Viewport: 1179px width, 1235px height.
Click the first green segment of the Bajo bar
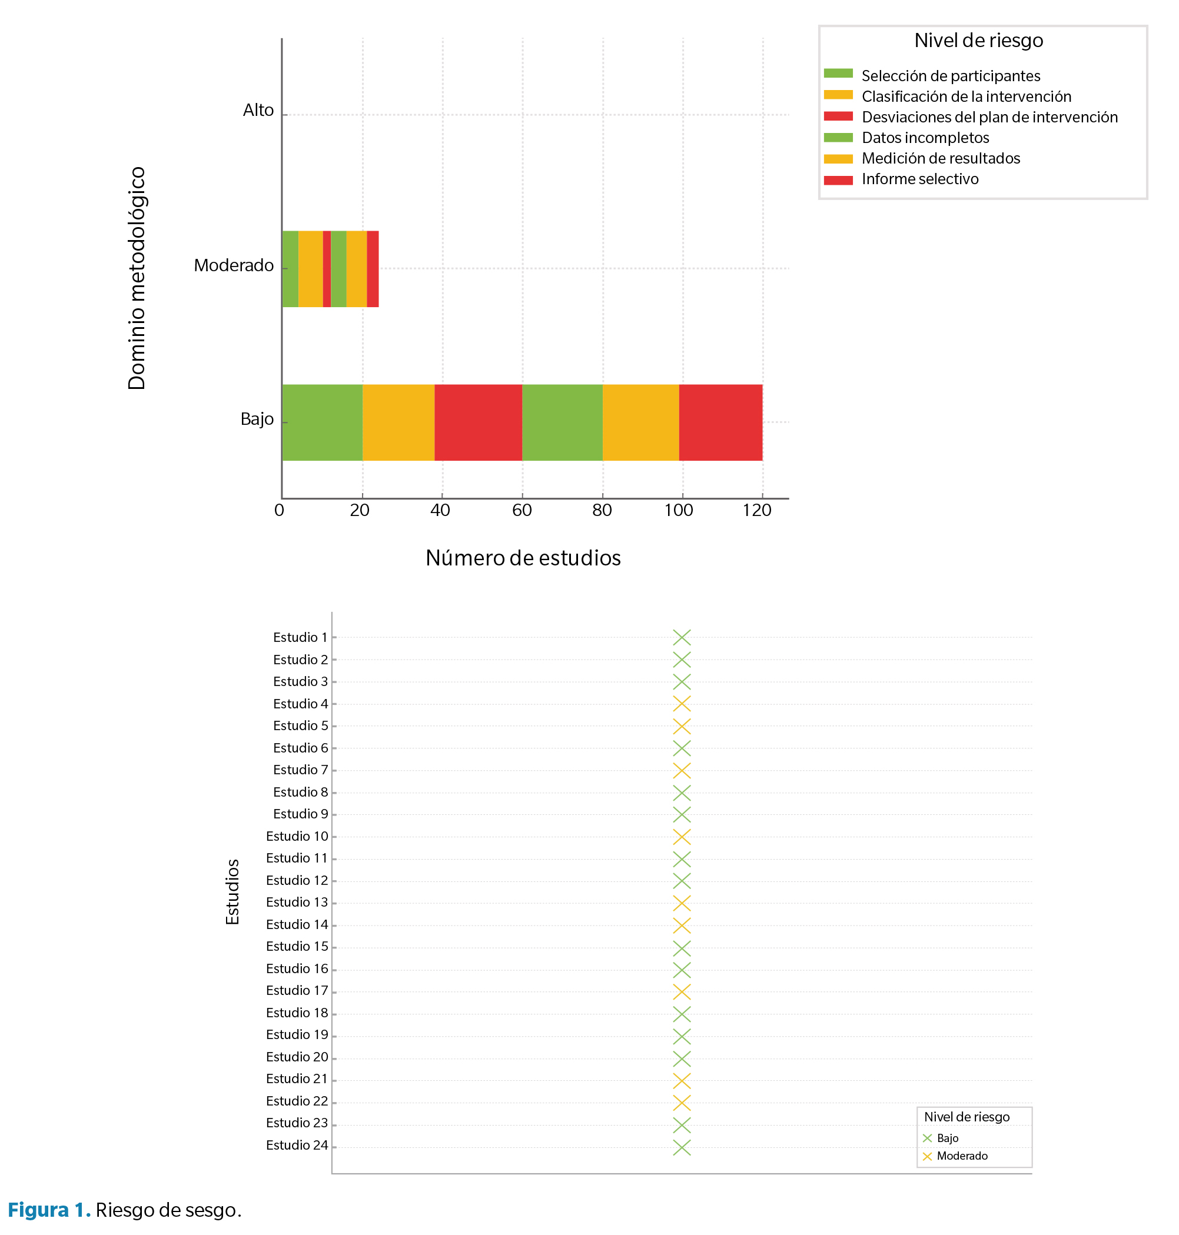323,422
